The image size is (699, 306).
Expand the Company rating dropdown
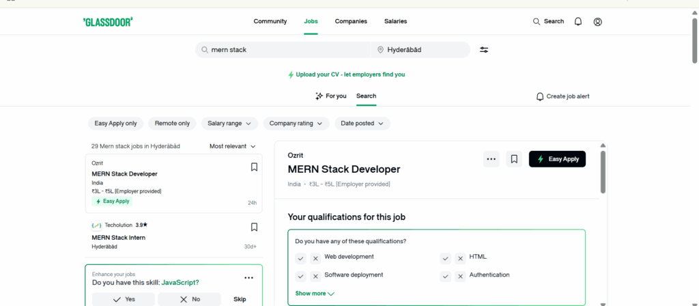[x=296, y=124]
